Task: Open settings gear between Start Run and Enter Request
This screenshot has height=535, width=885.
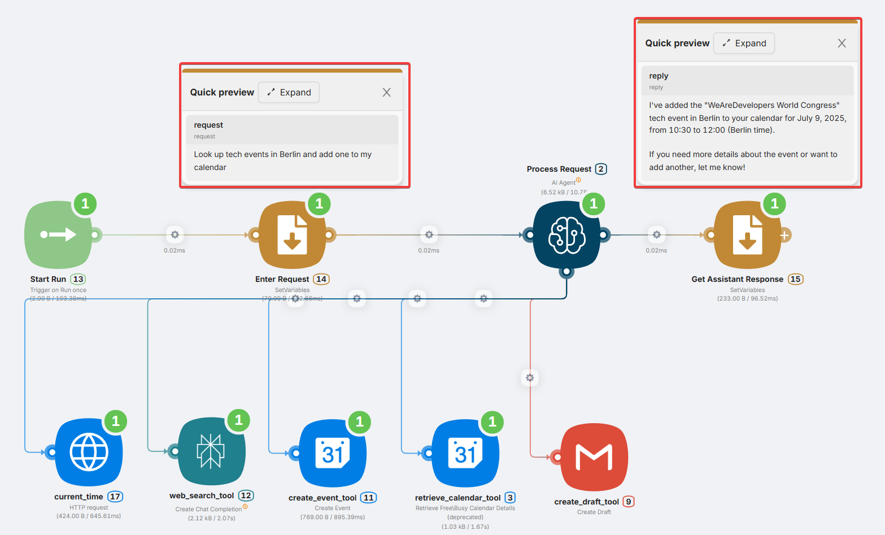Action: click(175, 234)
